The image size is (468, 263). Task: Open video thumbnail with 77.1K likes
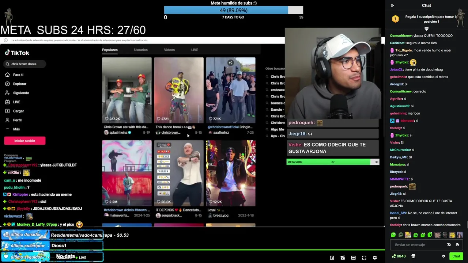(x=231, y=90)
